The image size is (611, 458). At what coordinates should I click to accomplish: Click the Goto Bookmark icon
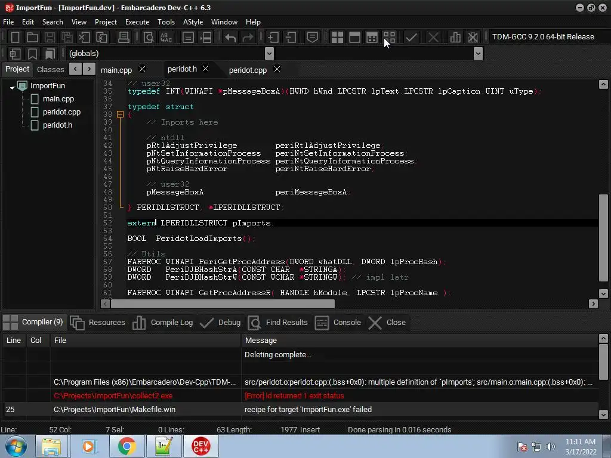point(50,53)
